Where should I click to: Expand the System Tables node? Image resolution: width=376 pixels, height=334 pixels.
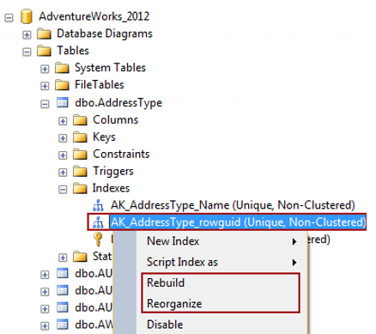[45, 69]
